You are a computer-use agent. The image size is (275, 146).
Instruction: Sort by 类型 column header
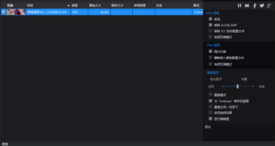[74, 6]
